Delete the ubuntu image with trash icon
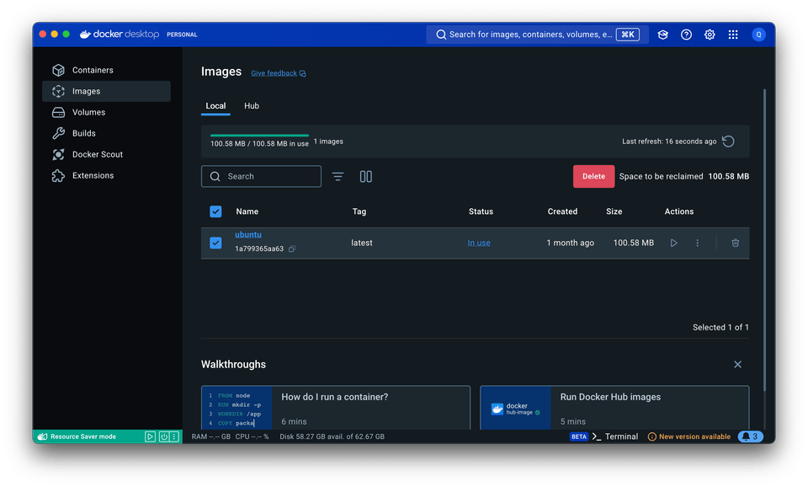 coord(736,243)
